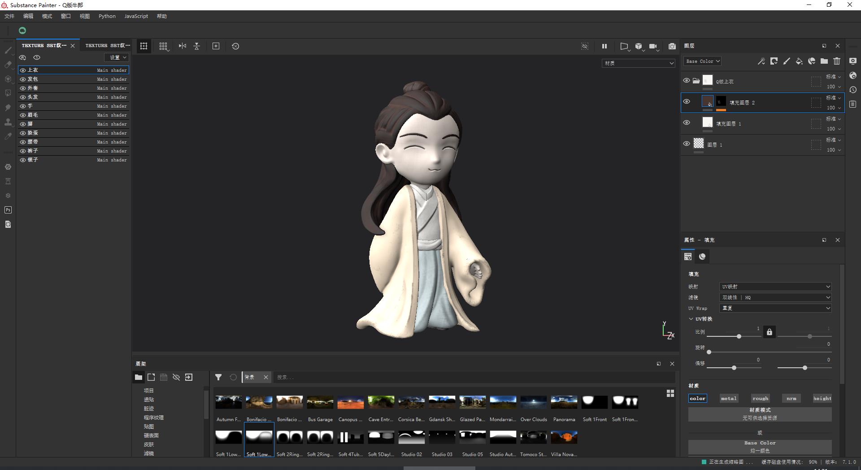Open the 双线性 | HQ filtering dropdown
Image resolution: width=861 pixels, height=470 pixels.
775,297
